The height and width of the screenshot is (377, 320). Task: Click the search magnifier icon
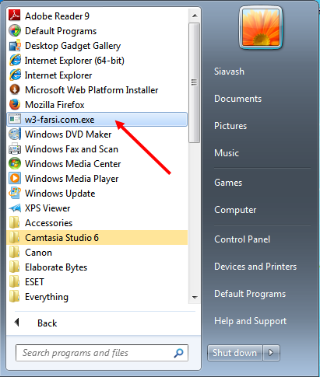point(178,353)
